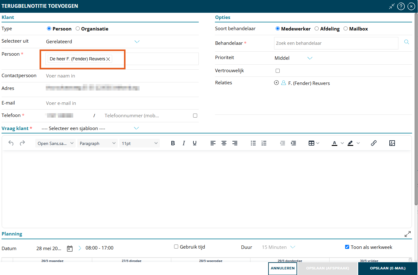Open the insert table tool

(311, 143)
